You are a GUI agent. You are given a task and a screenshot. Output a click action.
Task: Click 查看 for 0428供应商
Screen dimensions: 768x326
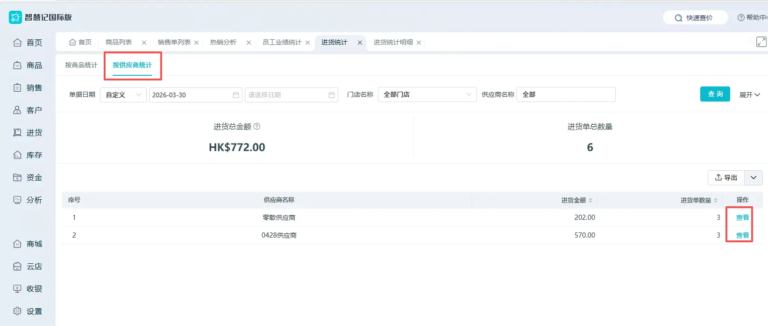coord(742,235)
